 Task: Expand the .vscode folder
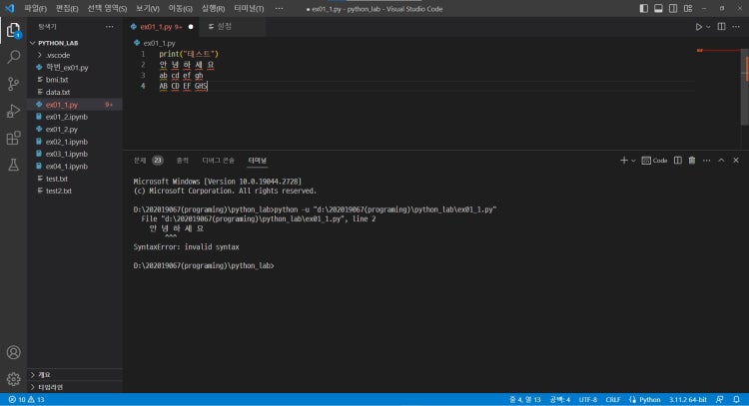click(x=75, y=55)
